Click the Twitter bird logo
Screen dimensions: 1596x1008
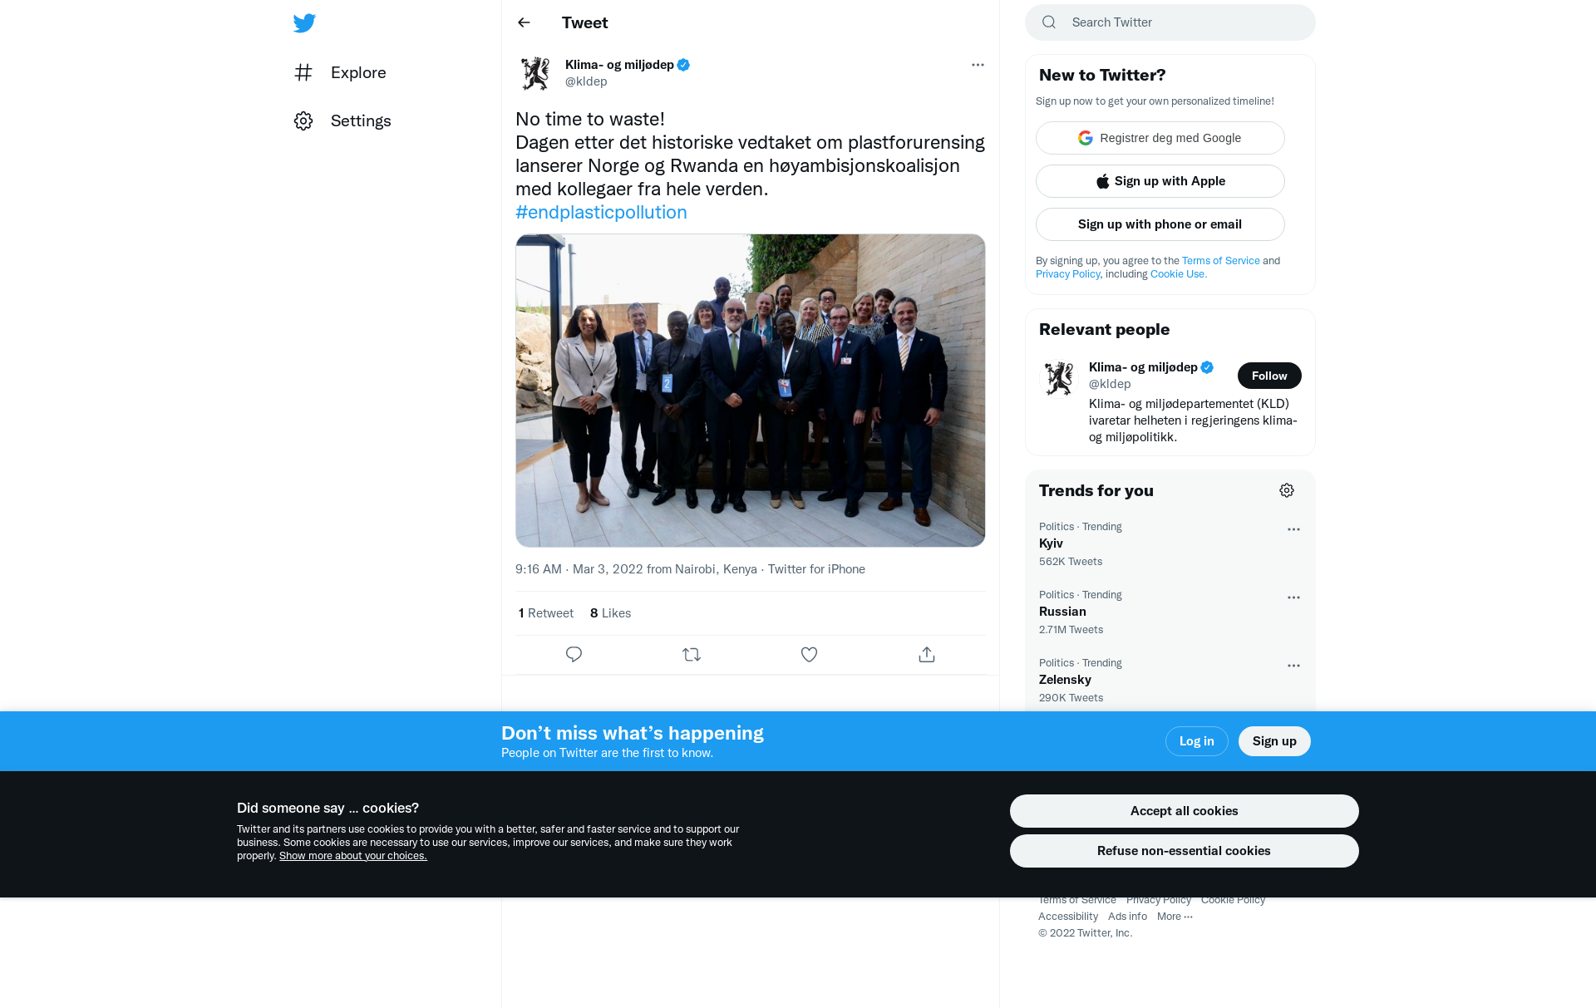[304, 23]
